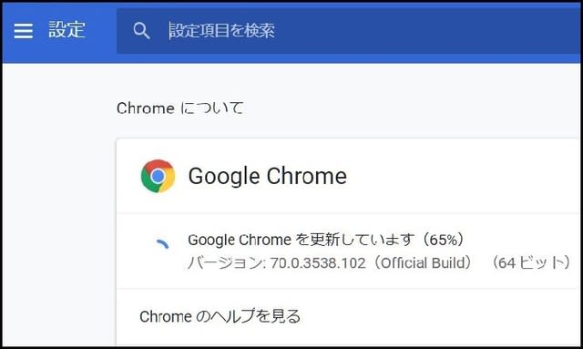Screen dimensions: 583x349
Task: Open the hamburger main menu
Action: click(24, 30)
